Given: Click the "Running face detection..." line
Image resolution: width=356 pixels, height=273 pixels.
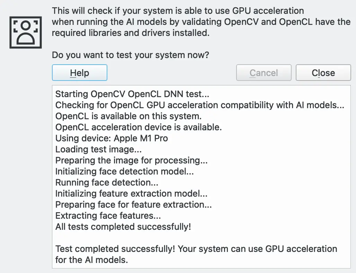Looking at the screenshot, I should click(x=107, y=182).
